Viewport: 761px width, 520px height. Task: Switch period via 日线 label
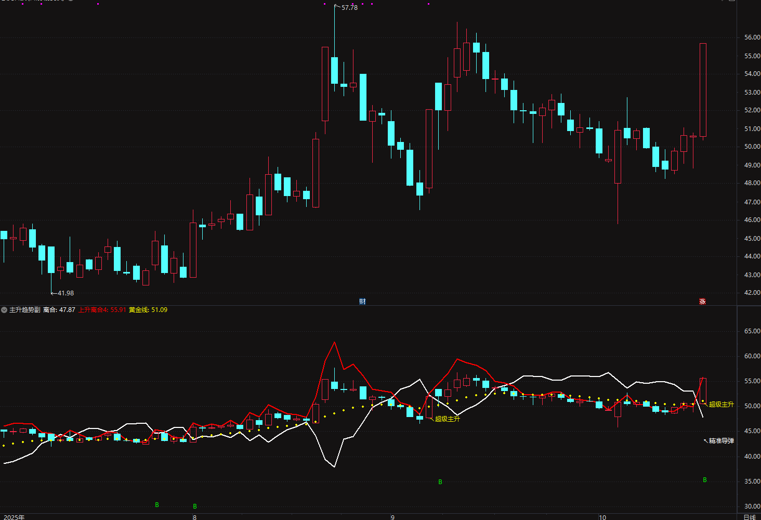tap(749, 517)
